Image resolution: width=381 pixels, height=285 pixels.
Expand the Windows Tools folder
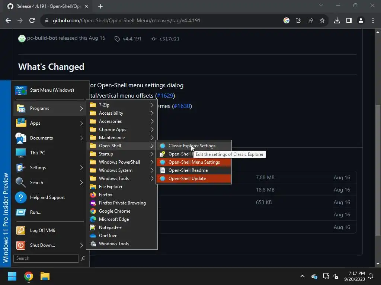click(x=122, y=178)
